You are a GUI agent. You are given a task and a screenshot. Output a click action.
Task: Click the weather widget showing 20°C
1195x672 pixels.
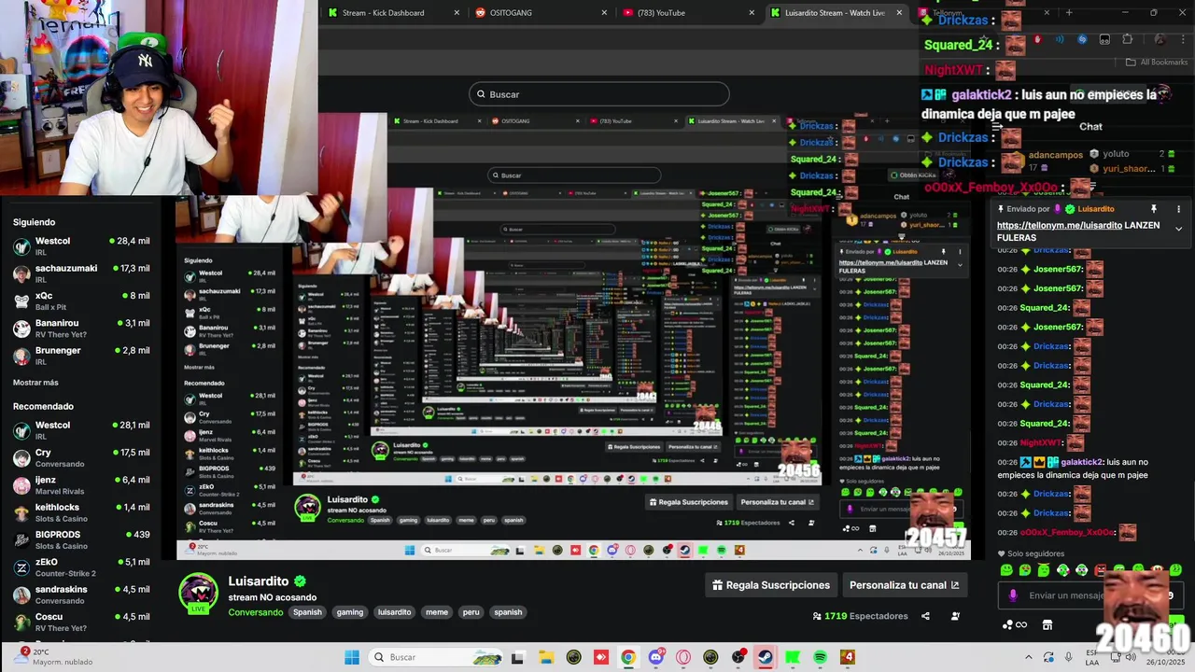coord(54,657)
